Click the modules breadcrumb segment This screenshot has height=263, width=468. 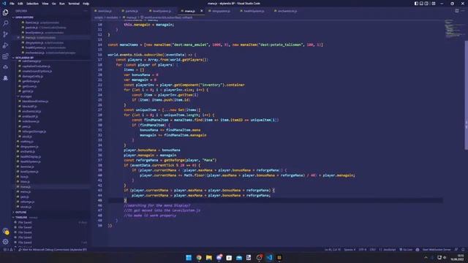coord(112,18)
